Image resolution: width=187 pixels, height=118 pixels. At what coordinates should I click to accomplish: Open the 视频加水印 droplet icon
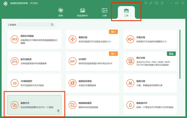130,105
